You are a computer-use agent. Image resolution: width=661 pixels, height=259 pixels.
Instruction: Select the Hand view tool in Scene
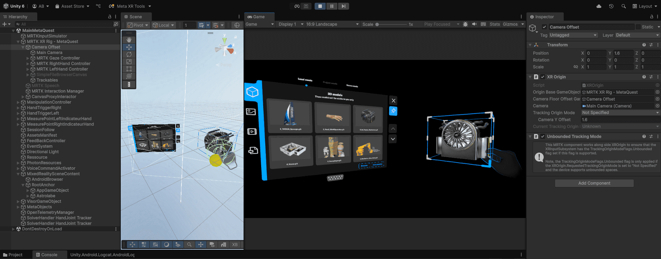point(129,40)
